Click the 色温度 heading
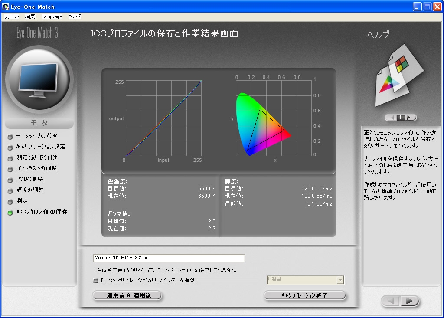 pos(118,181)
